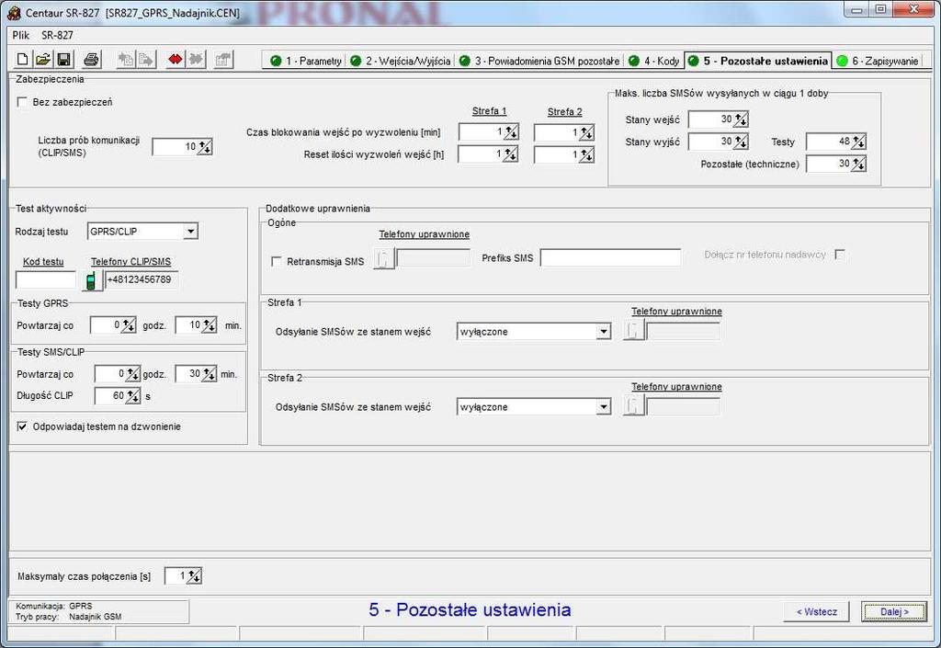Viewport: 941px width, 648px height.
Task: Change the Długość CLIP seconds spinner
Action: (x=132, y=396)
